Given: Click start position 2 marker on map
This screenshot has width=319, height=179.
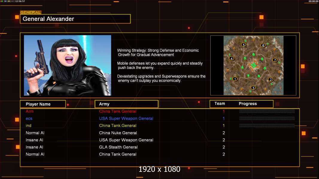Looking at the screenshot, I should click(271, 79).
